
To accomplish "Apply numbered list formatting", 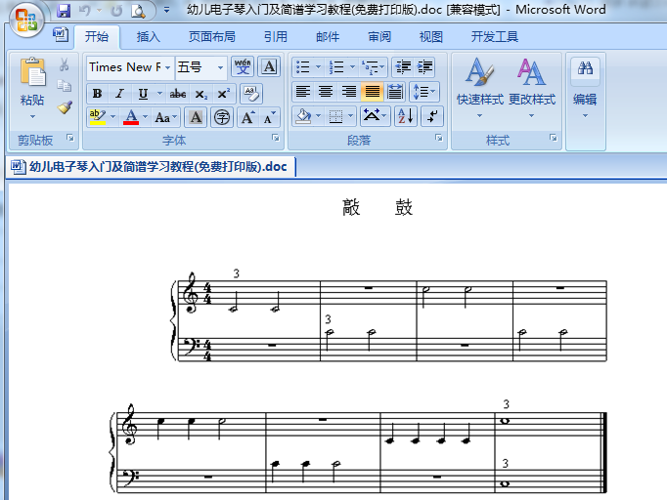I will click(x=336, y=67).
